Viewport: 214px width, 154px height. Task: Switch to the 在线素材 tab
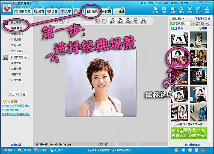[180, 23]
